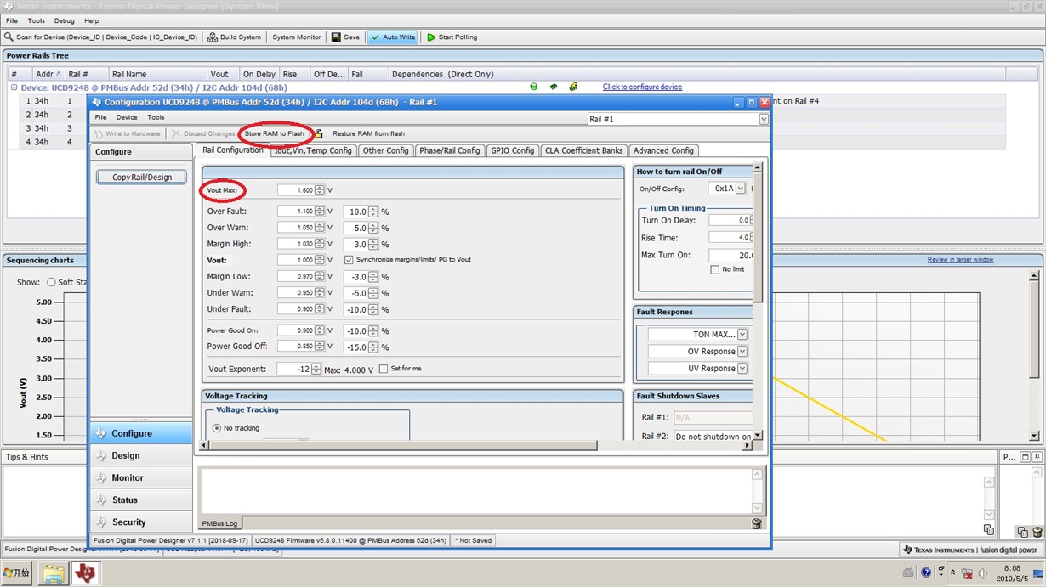Screen dimensions: 1046x587
Task: Open the OV Response dropdown
Action: pos(742,352)
